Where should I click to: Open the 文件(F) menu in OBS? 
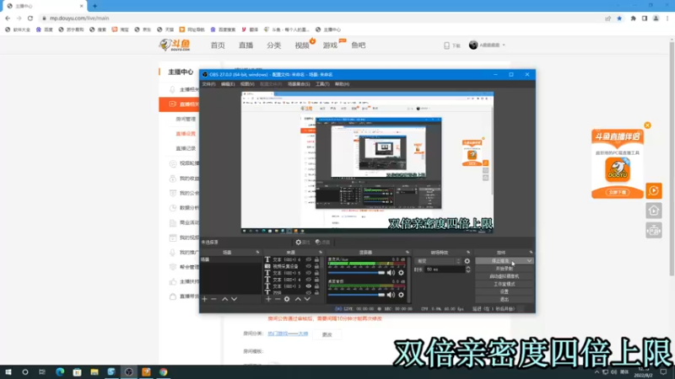pyautogui.click(x=208, y=84)
